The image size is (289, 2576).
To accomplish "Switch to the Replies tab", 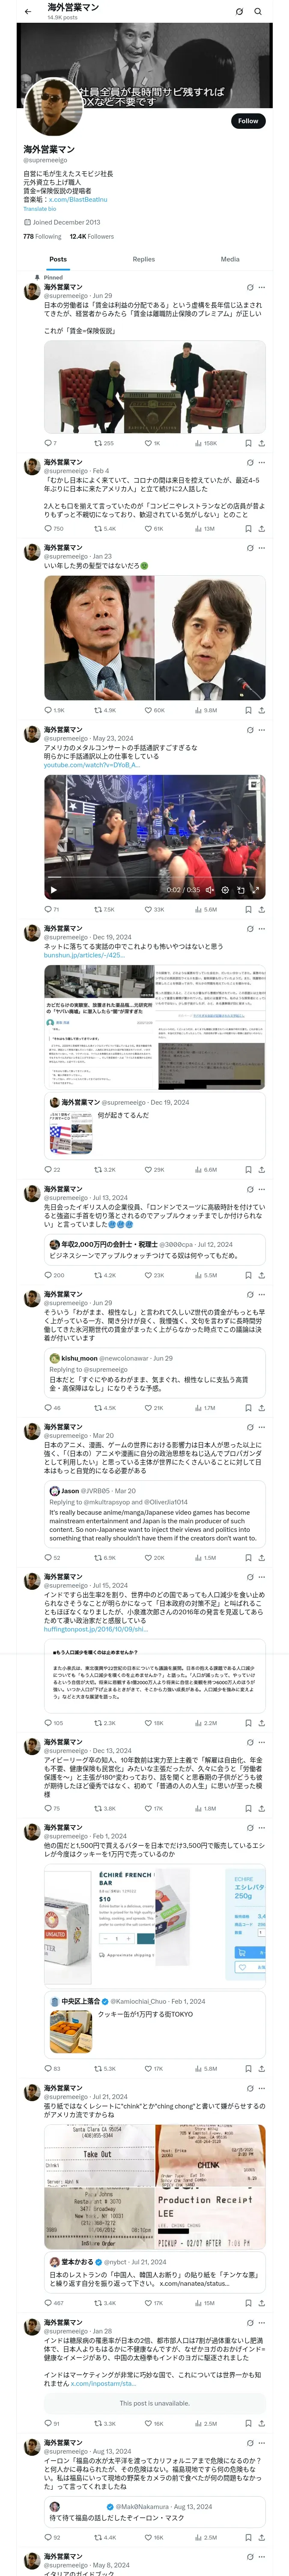I will coord(143,259).
